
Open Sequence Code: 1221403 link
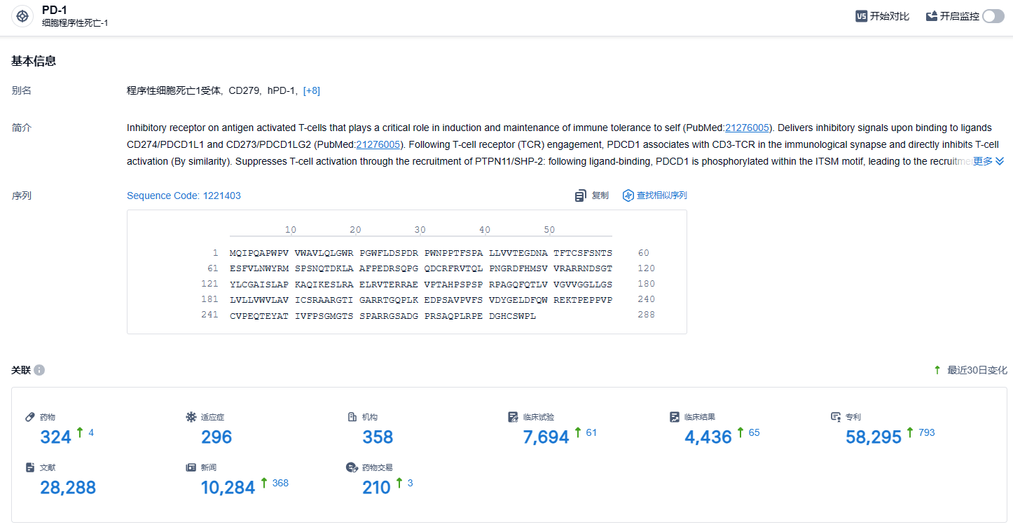click(x=184, y=196)
